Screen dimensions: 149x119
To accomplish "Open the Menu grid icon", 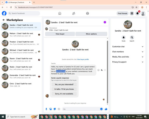I will (x=132, y=13).
